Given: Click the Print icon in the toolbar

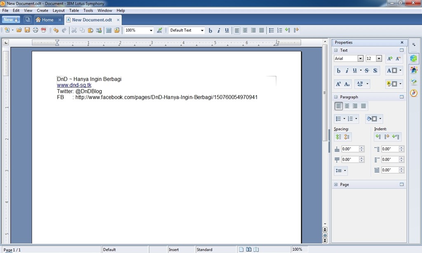Looking at the screenshot, I should [35, 30].
